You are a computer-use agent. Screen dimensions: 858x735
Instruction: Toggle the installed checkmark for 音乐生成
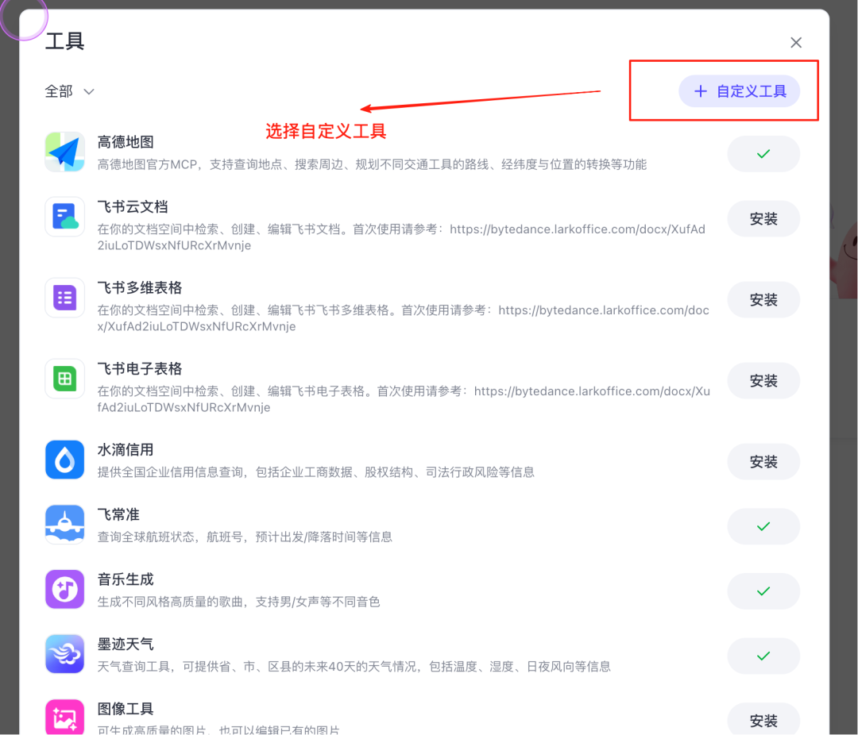pyautogui.click(x=763, y=591)
